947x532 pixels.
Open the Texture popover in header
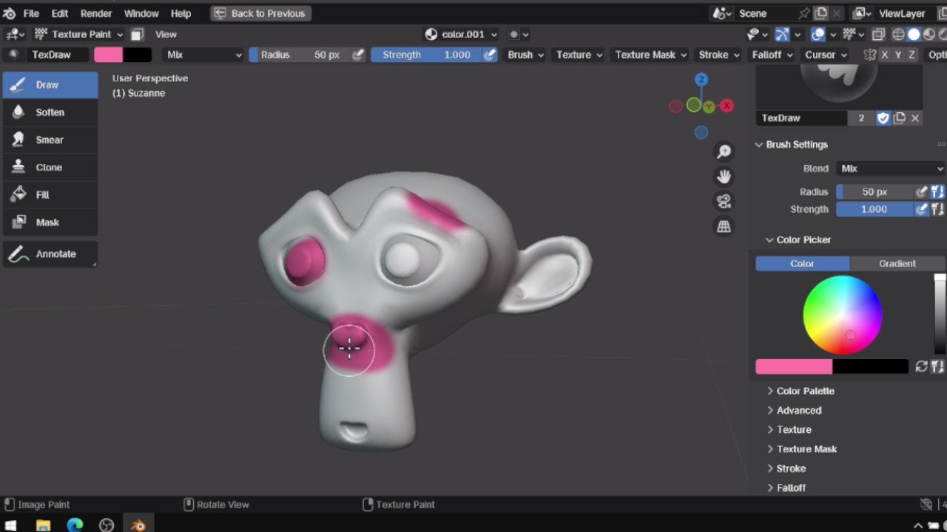pyautogui.click(x=579, y=55)
